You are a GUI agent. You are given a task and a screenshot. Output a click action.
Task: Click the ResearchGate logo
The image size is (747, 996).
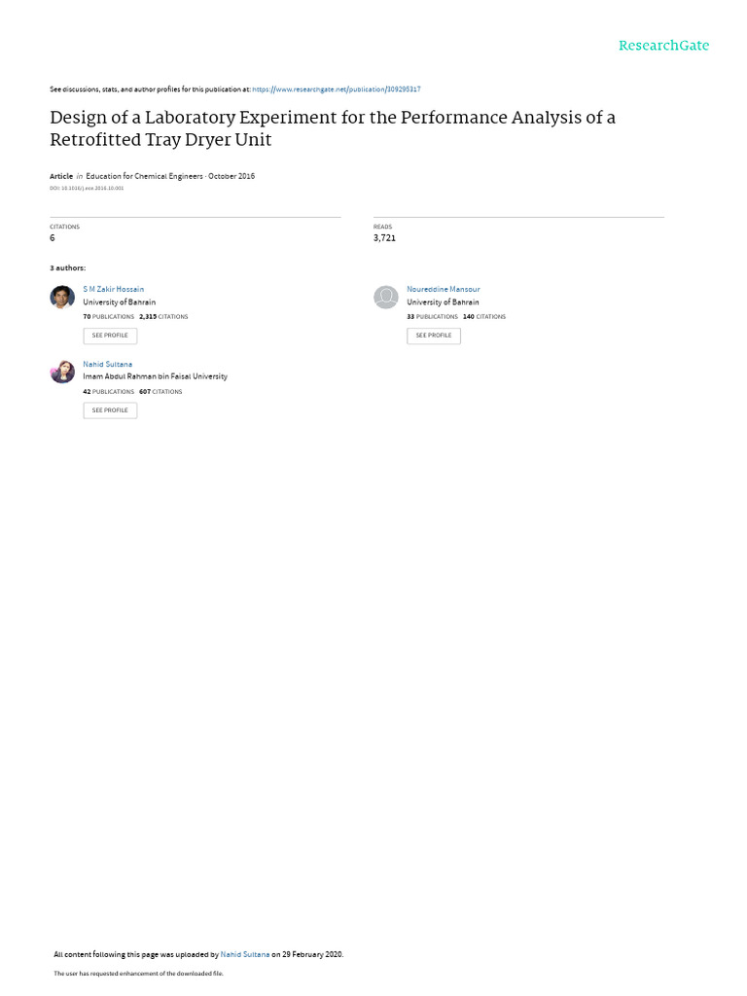tap(663, 46)
